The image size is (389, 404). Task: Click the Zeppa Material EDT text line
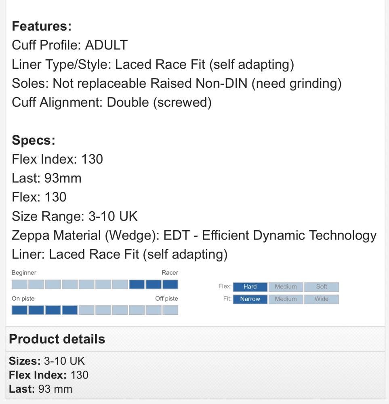[x=194, y=236]
